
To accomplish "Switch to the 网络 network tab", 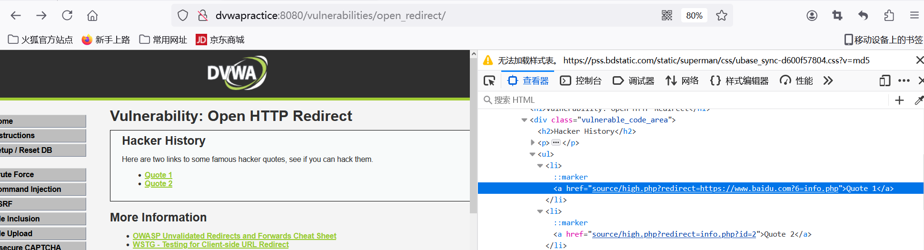I will point(682,80).
